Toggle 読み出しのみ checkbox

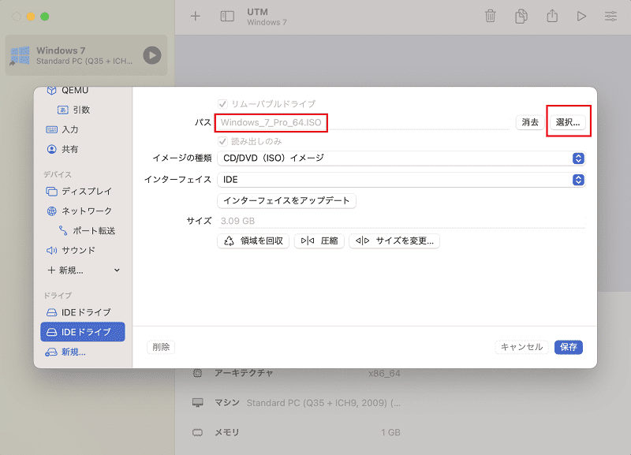tap(222, 142)
